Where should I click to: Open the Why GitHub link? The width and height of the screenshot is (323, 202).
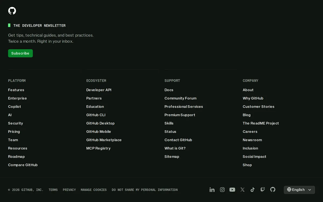point(253,98)
